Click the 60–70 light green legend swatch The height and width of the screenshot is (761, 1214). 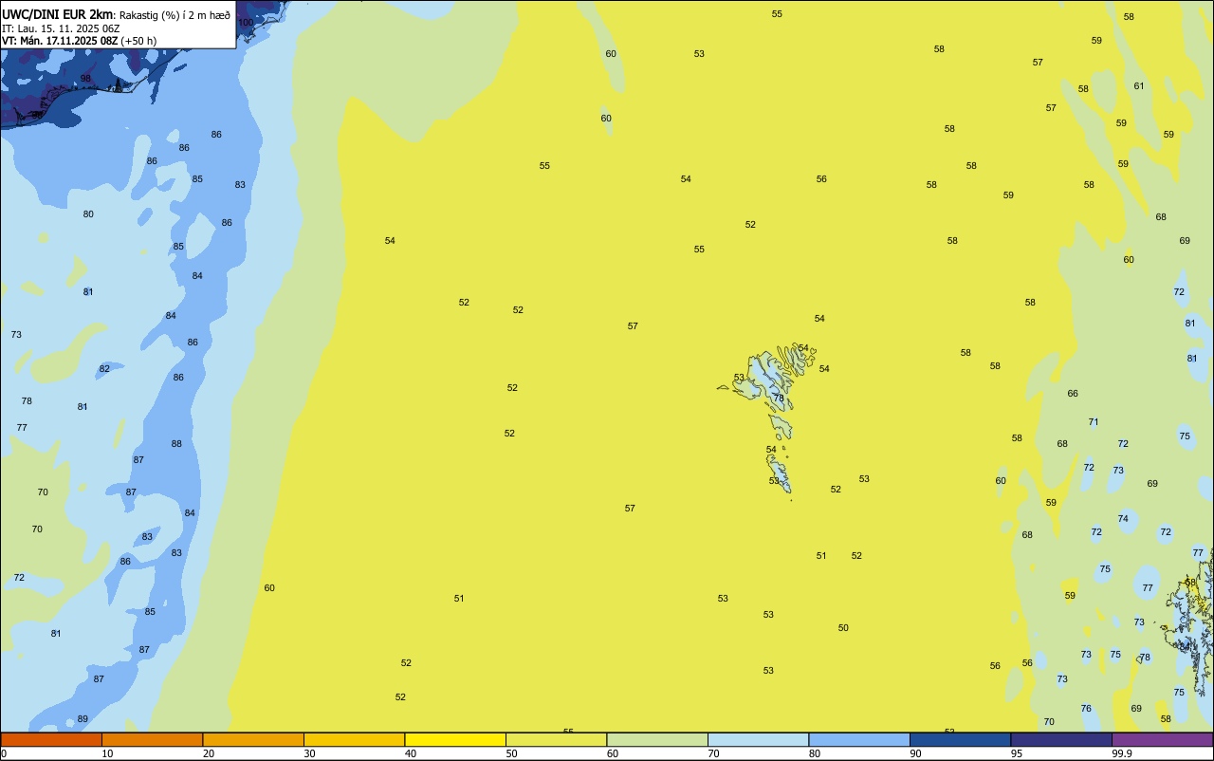657,739
